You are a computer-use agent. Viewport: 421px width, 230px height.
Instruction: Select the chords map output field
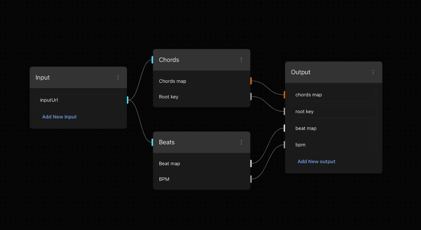pos(334,95)
